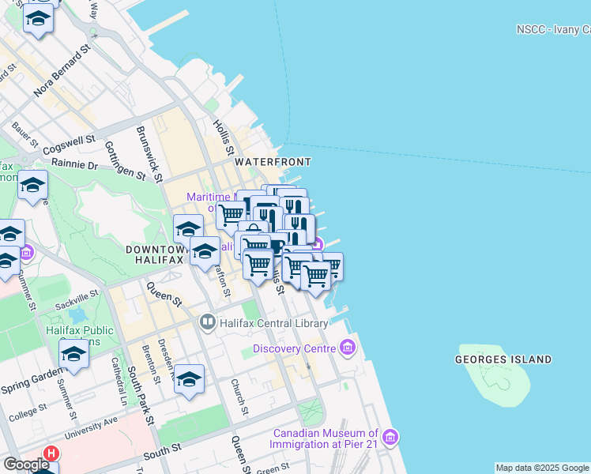Select the Gottingen St label
Screen dimensions: 591x474
(x=125, y=161)
